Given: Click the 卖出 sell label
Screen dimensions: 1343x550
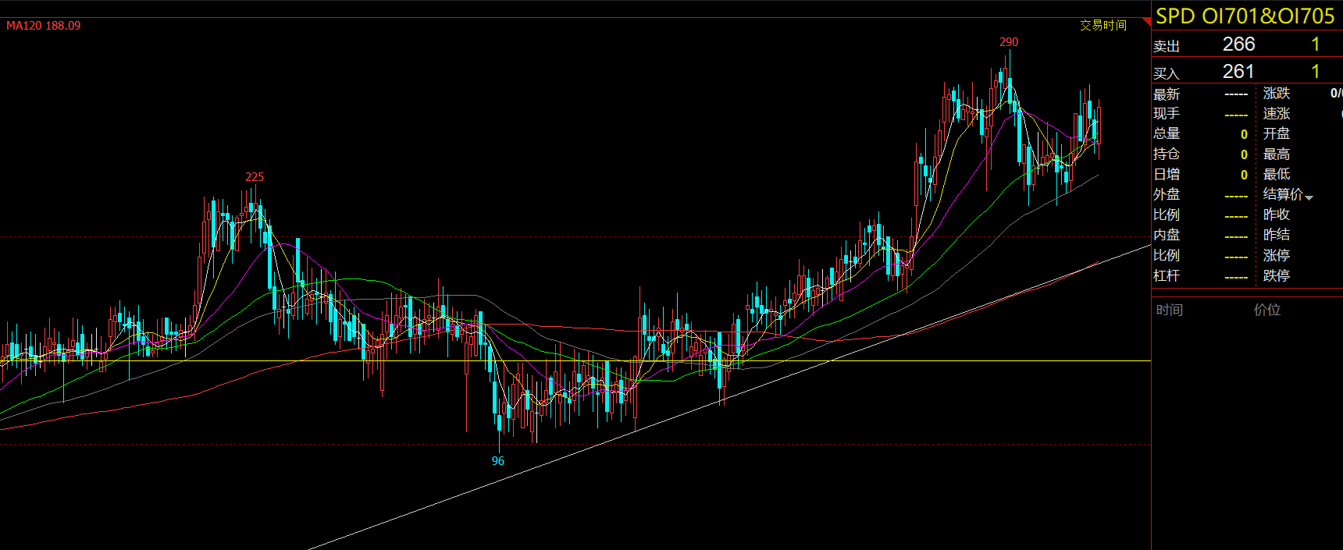Looking at the screenshot, I should [x=1167, y=46].
